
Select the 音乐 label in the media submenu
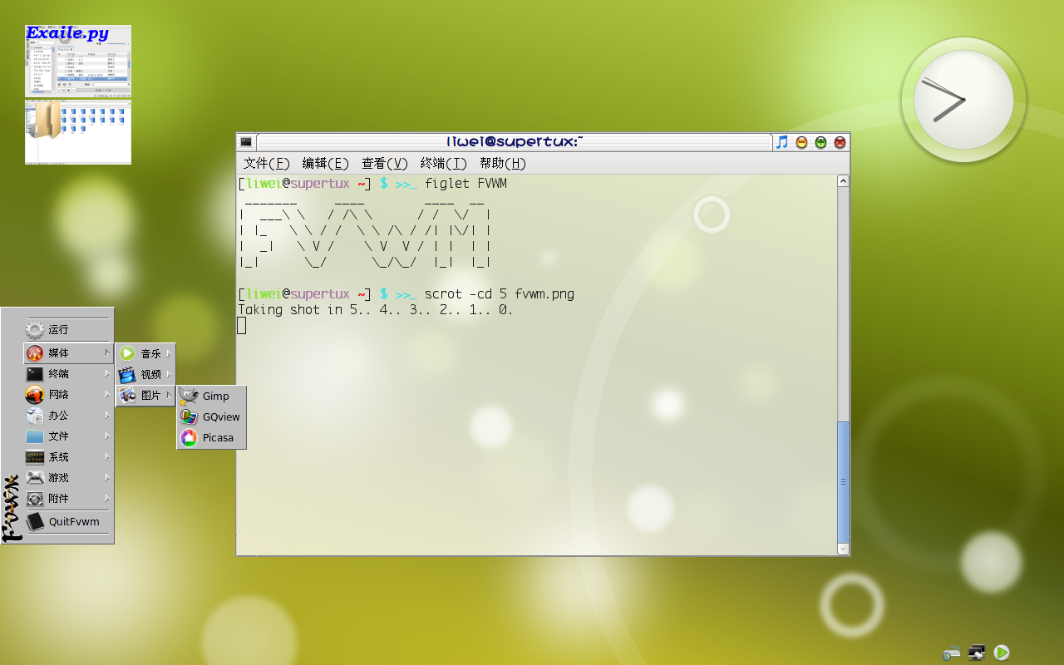150,353
